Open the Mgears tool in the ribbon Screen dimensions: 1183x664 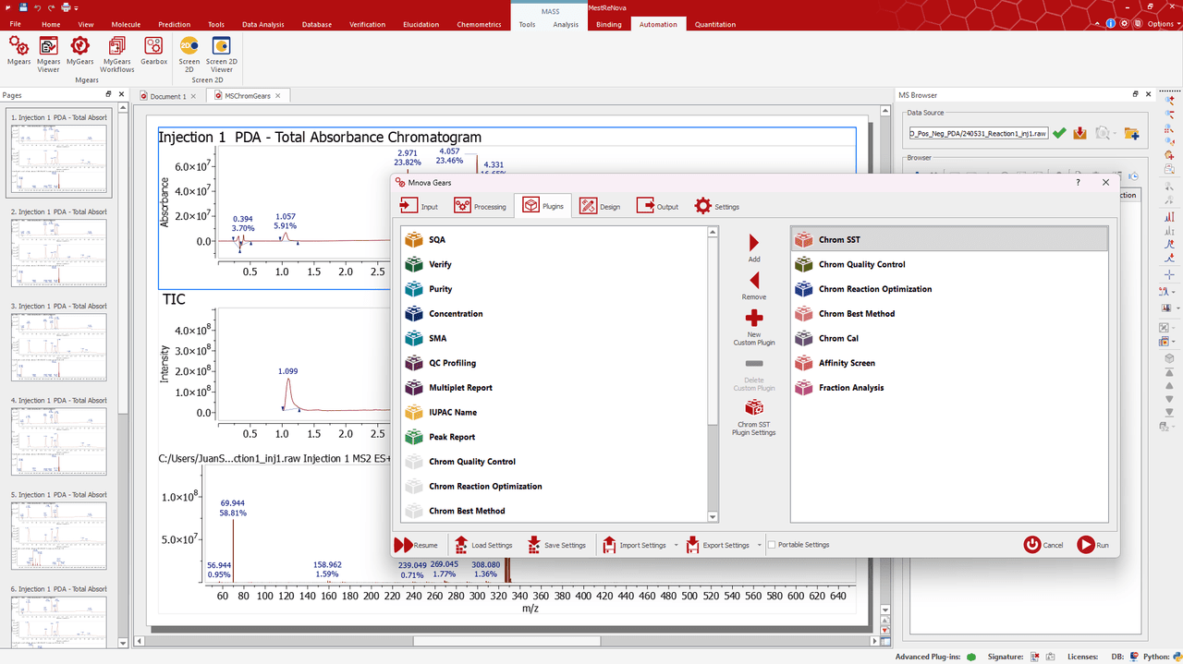pyautogui.click(x=18, y=50)
